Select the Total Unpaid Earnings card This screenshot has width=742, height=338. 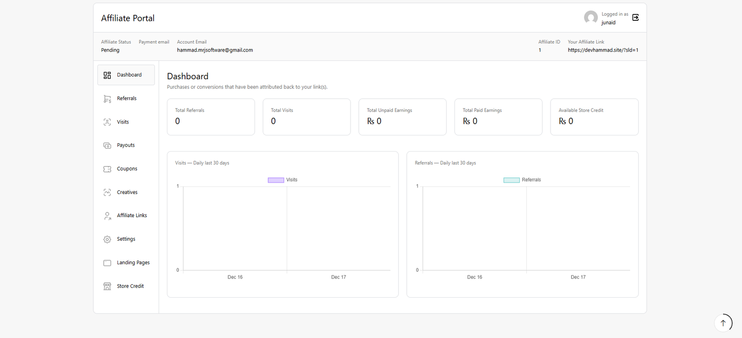(x=402, y=117)
